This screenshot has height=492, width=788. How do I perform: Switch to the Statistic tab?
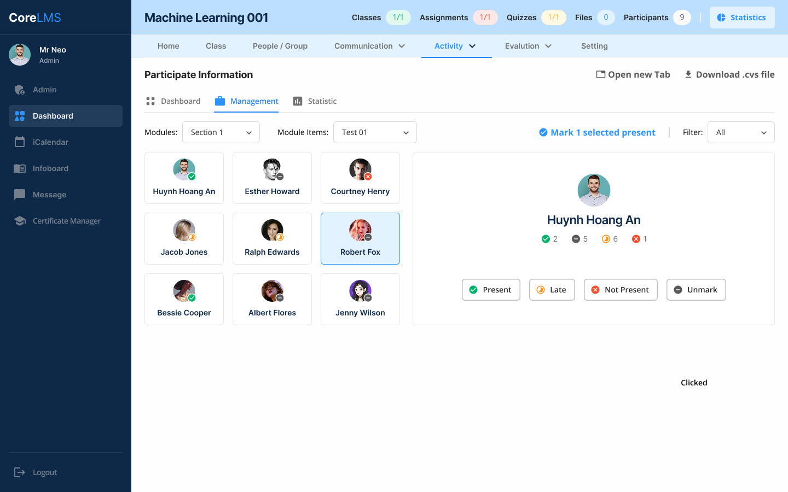pos(315,101)
